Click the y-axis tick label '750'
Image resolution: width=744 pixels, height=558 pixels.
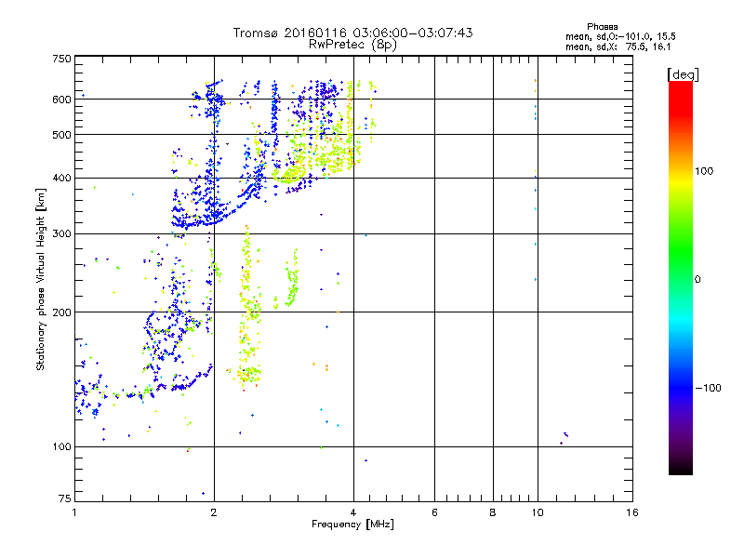[x=61, y=59]
